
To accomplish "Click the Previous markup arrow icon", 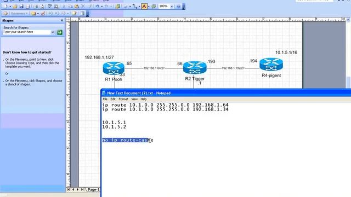I will pos(50,14).
